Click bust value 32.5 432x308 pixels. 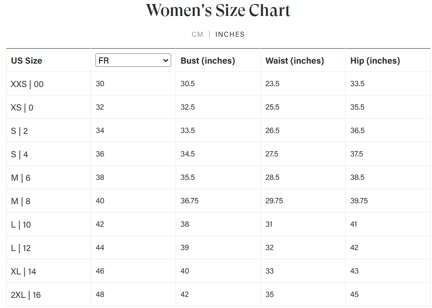tap(187, 107)
